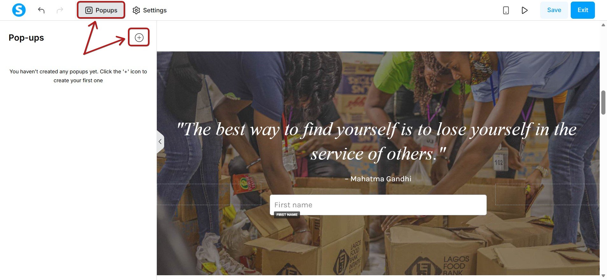607x280 pixels.
Task: Click the scrollbar down arrow
Action: (x=603, y=276)
